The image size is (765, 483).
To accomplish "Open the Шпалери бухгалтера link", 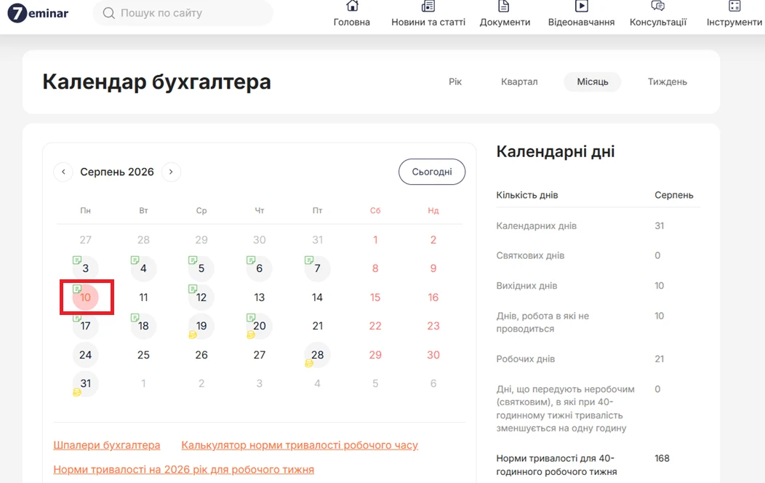I will point(107,445).
